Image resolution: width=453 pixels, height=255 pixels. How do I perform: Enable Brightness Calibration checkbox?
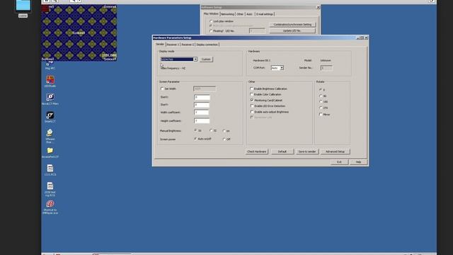[x=252, y=89]
